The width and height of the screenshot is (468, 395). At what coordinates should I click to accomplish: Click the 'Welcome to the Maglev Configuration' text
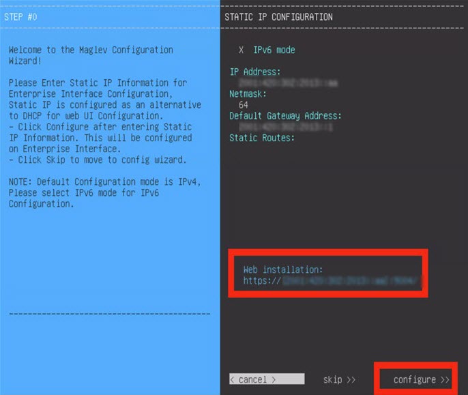click(x=91, y=50)
